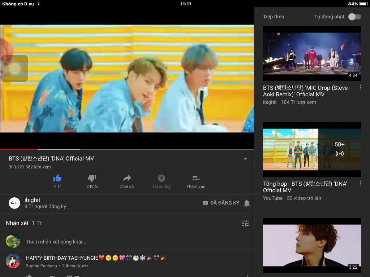Open the ibighit channel avatar
370x277 pixels.
coord(14,203)
